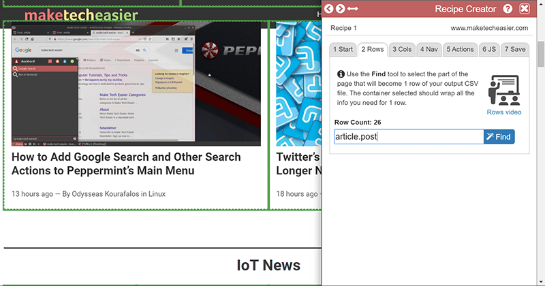Click the presentation tutorial icon
Image resolution: width=545 pixels, height=286 pixels.
(504, 90)
